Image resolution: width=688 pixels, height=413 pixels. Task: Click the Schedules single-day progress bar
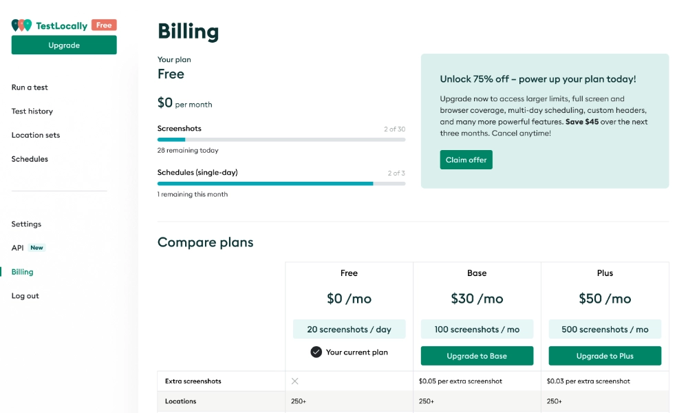pos(281,183)
